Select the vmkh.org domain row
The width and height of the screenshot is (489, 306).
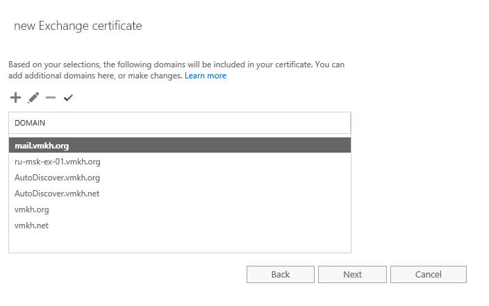(180, 210)
